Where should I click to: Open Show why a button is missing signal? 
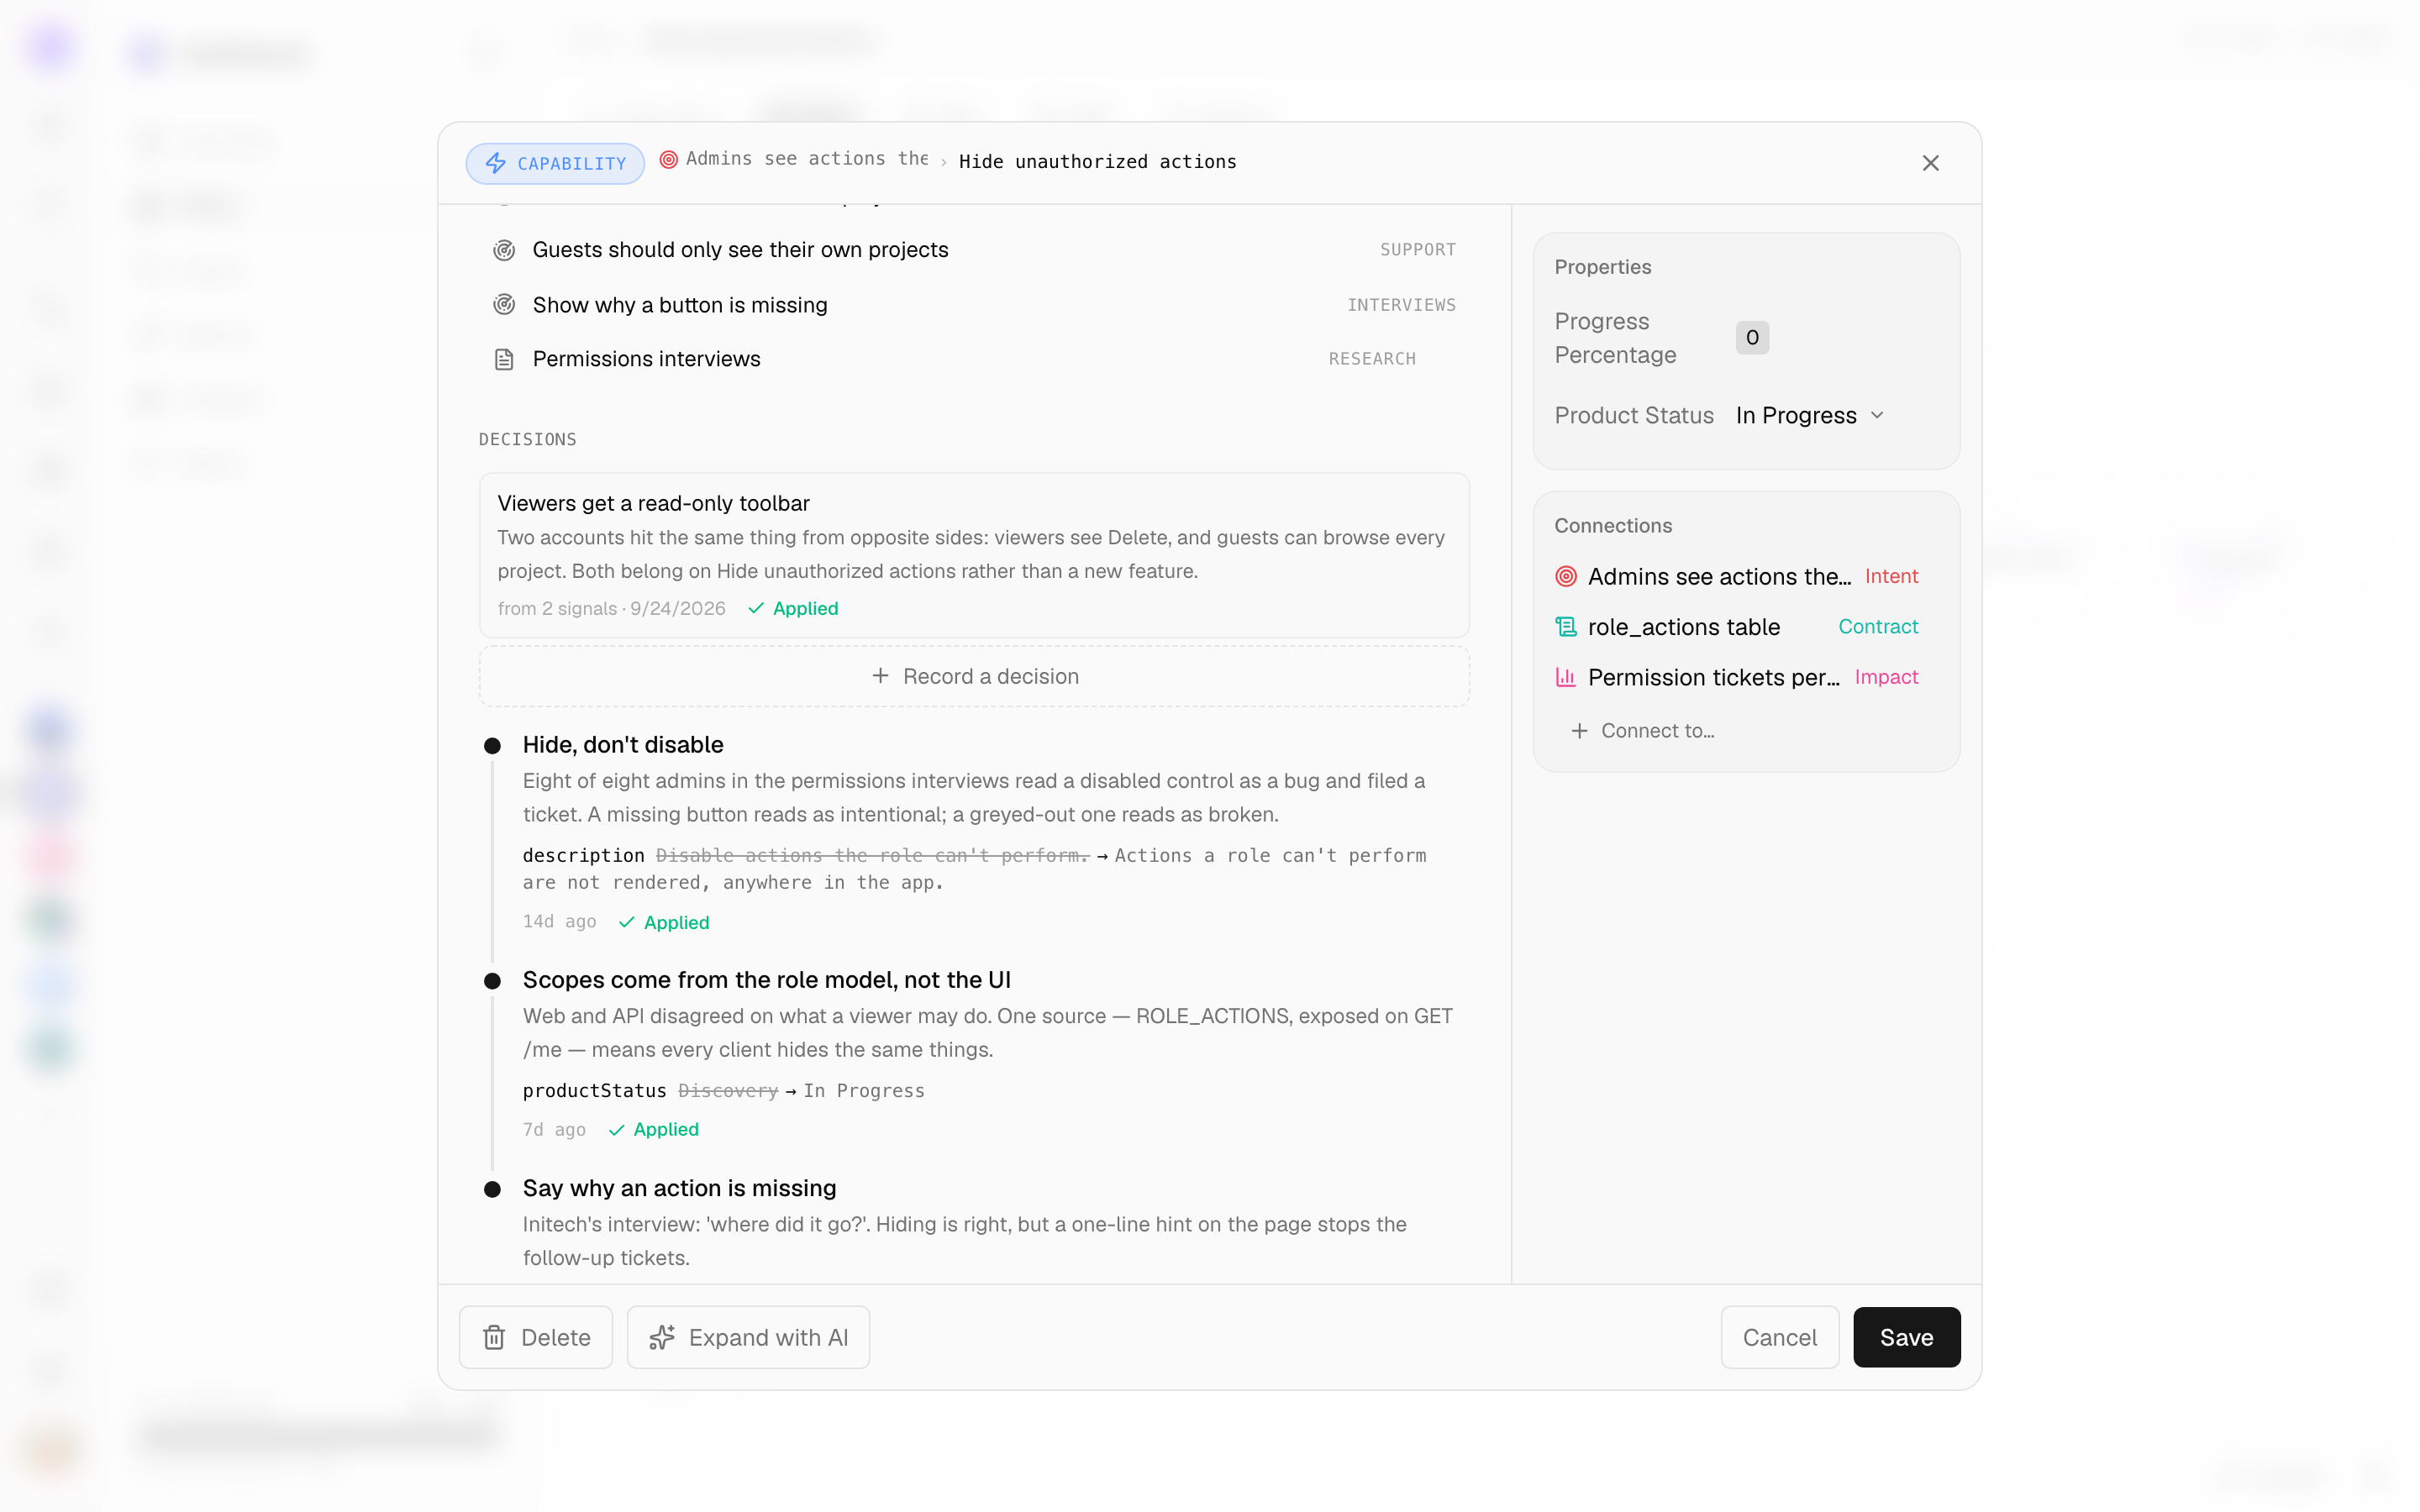coord(974,305)
